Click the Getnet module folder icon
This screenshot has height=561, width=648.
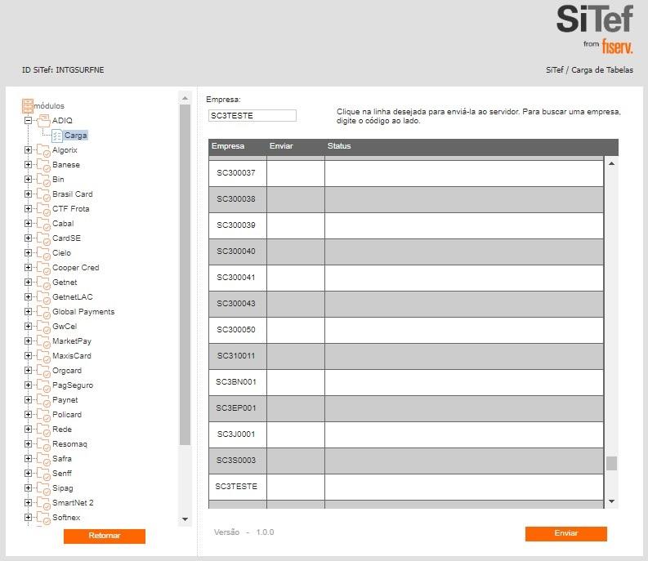tap(43, 283)
